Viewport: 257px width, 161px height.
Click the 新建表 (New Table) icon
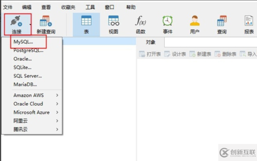(192, 54)
